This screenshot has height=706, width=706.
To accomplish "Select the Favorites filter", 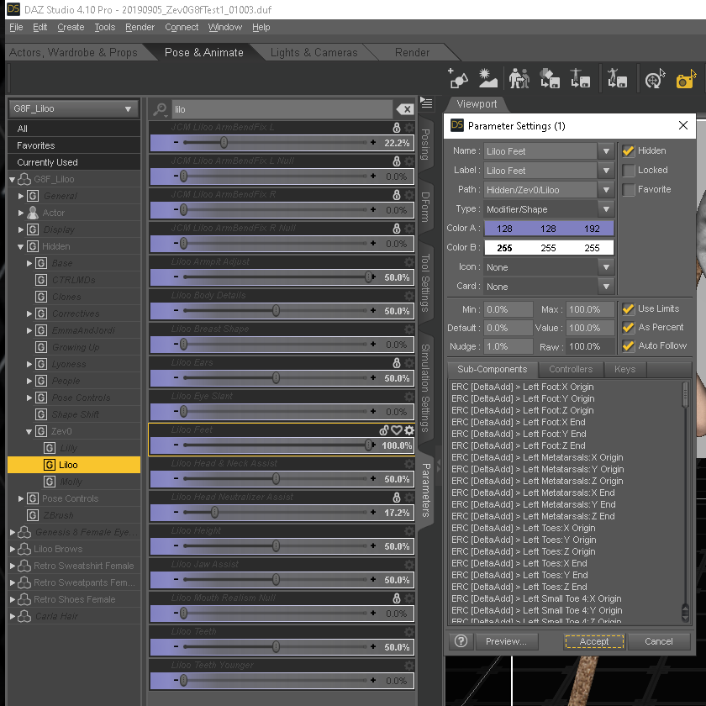I will pyautogui.click(x=74, y=145).
